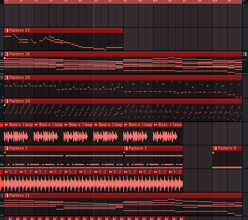Click audio icon of Boss v..l loop at bar 77
The width and height of the screenshot is (248, 220).
pyautogui.click(x=36, y=125)
